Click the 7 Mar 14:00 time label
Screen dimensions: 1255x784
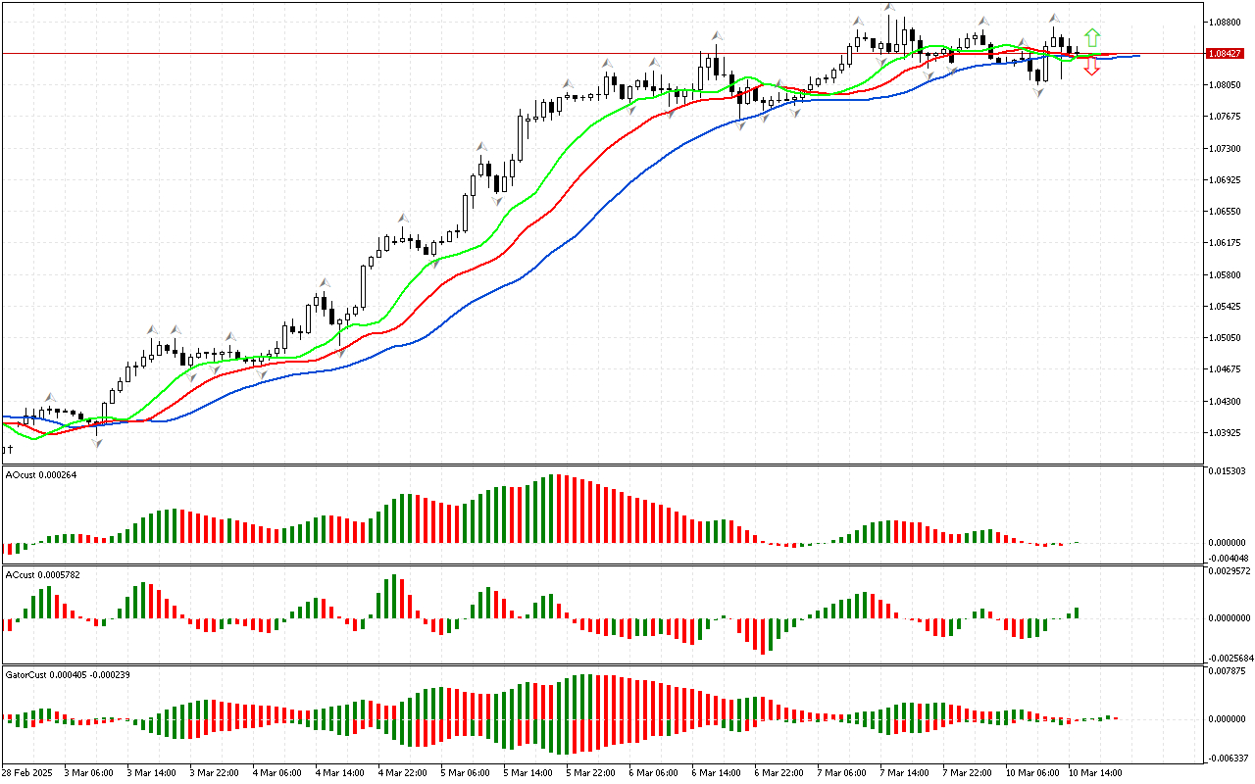click(x=905, y=773)
